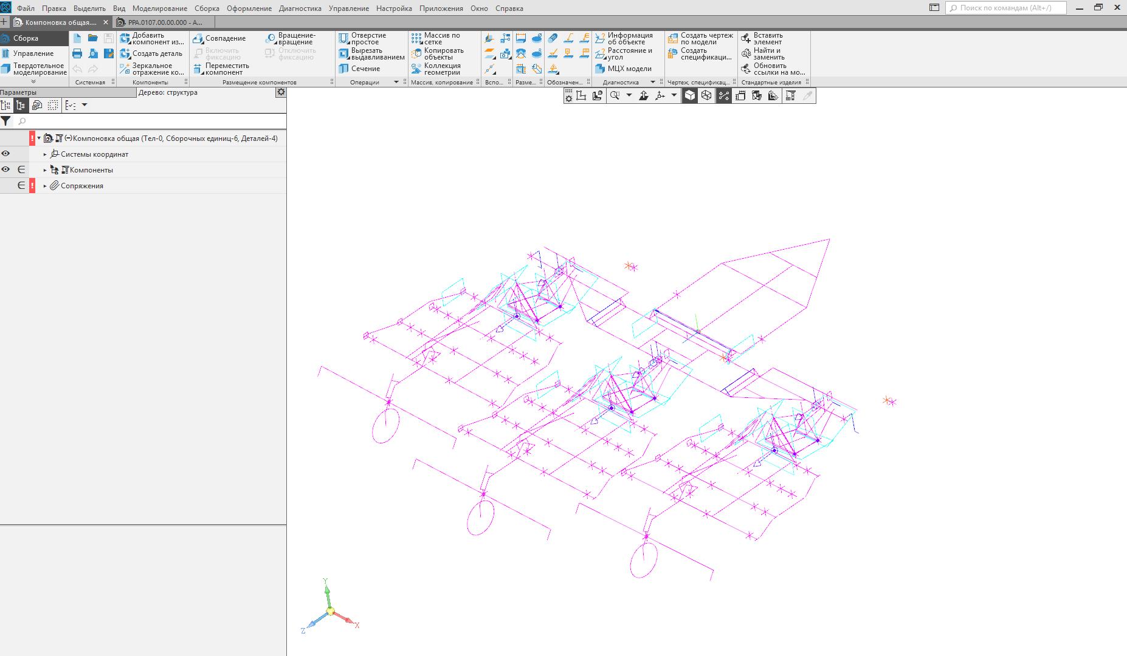Expand the Сопряжения tree node
The image size is (1127, 656).
pos(45,186)
